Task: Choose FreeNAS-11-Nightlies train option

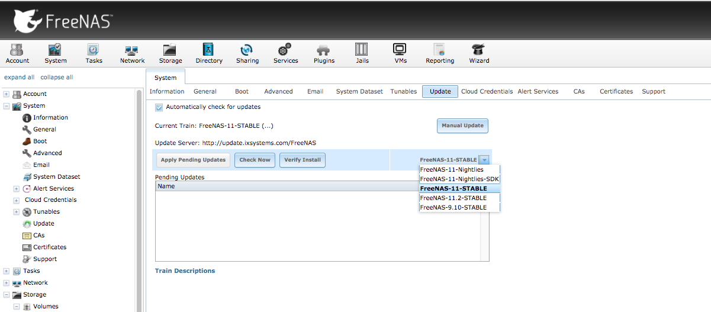Action: click(x=459, y=169)
